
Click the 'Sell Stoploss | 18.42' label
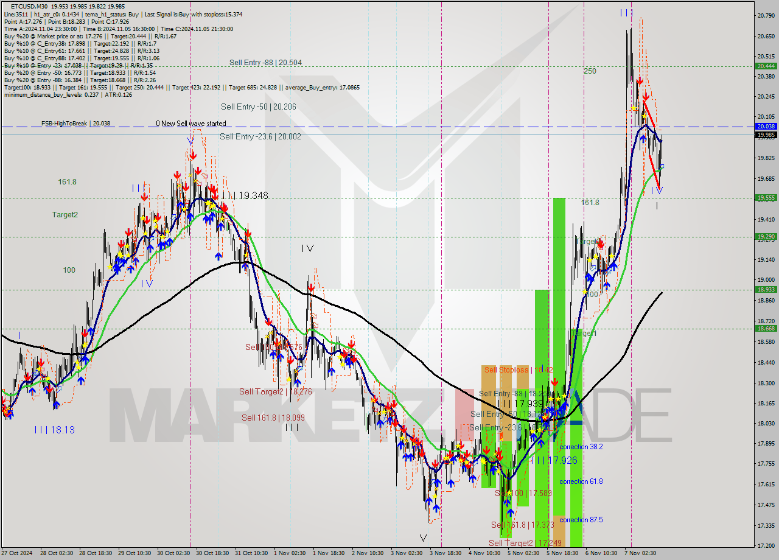click(519, 369)
